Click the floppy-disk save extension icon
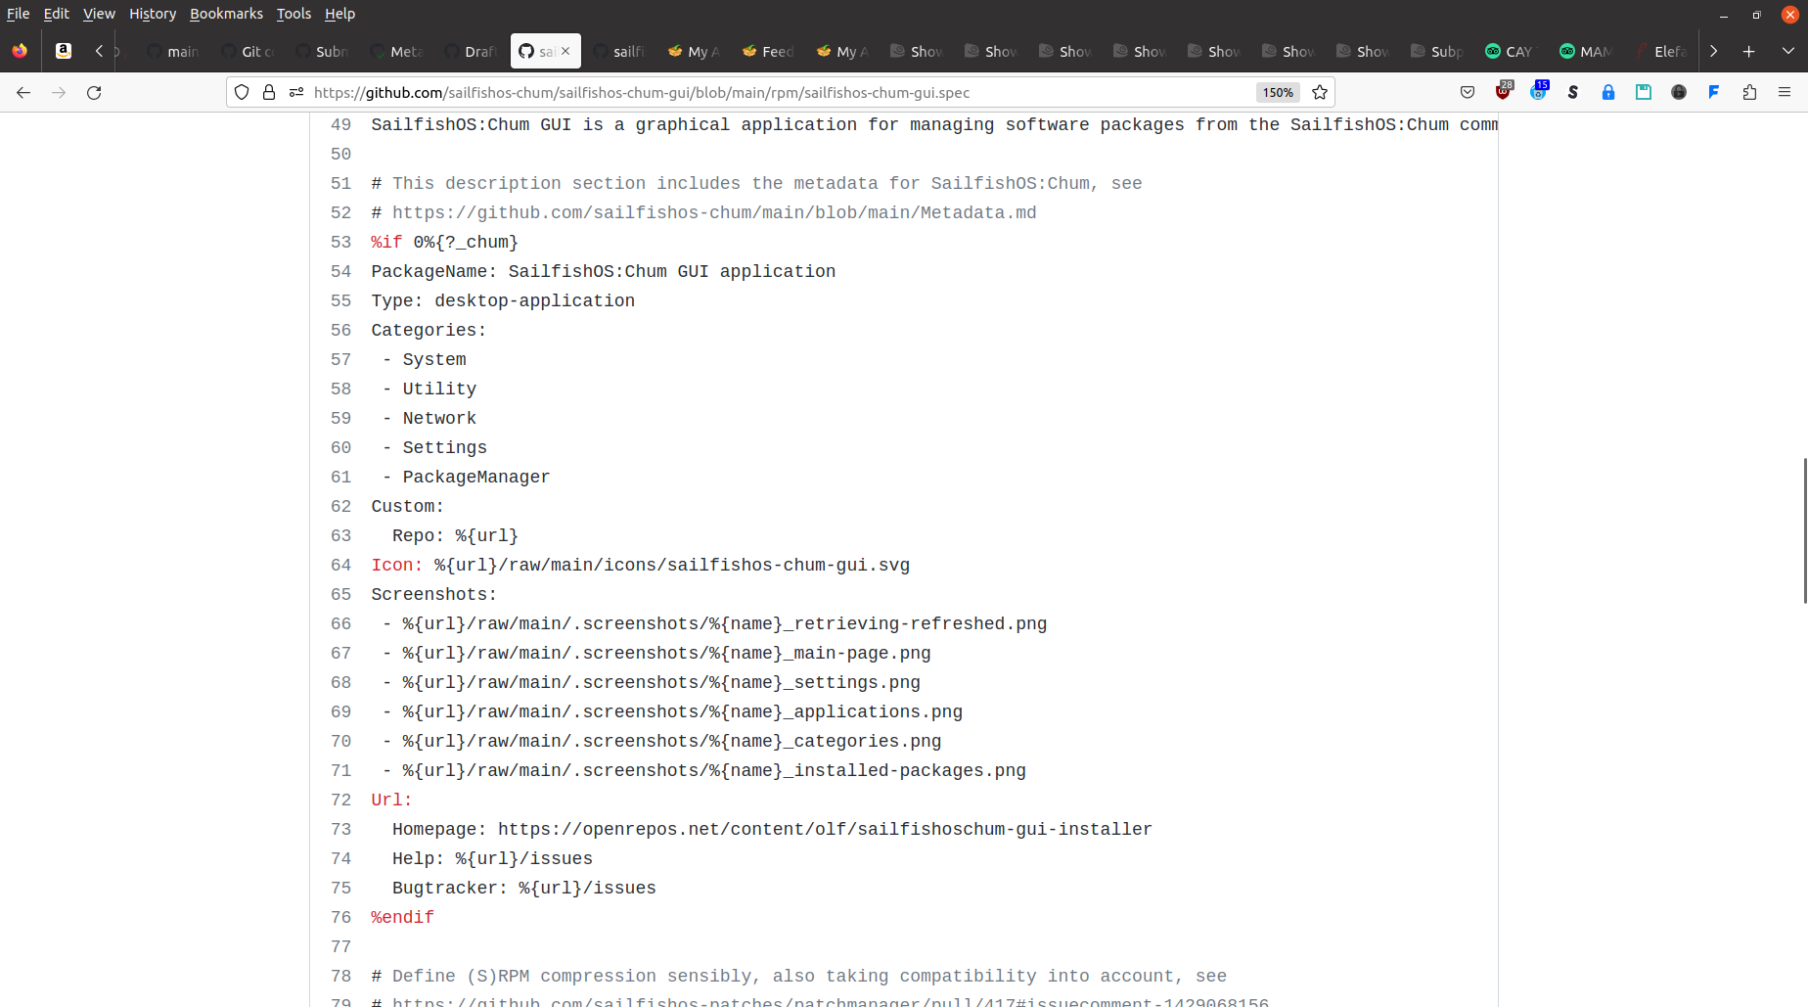The image size is (1808, 1007). (x=1644, y=92)
